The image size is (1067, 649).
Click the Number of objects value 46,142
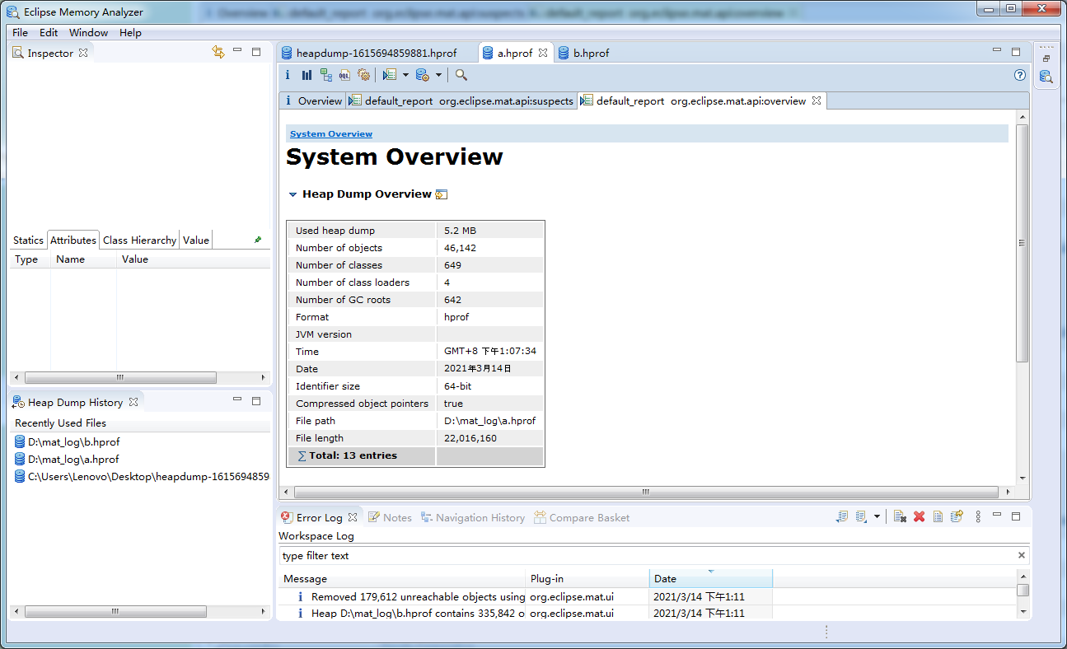point(460,248)
